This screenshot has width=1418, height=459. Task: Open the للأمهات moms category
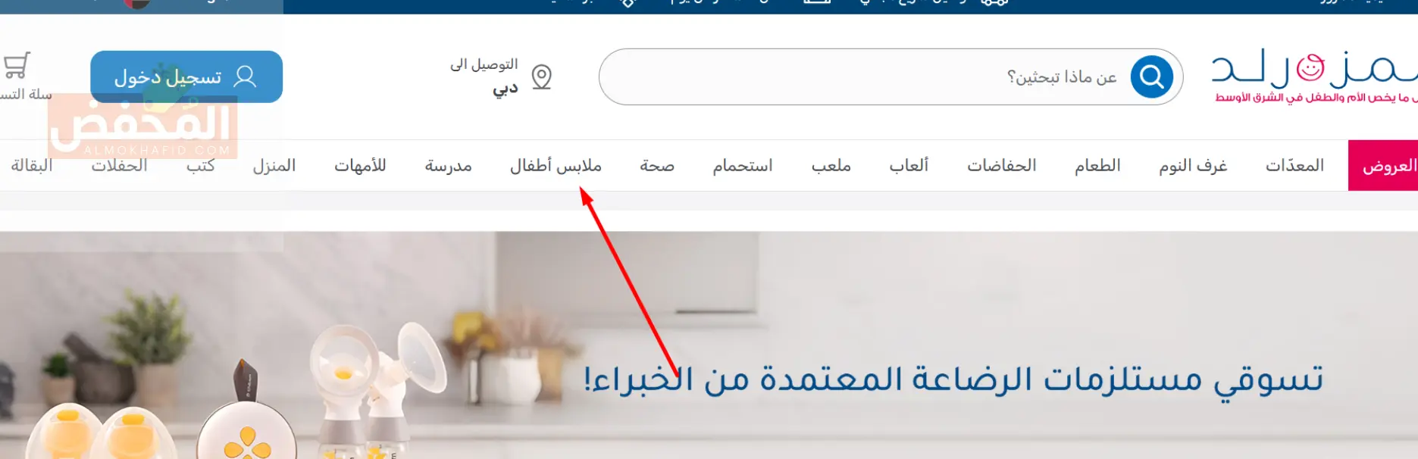pos(360,165)
